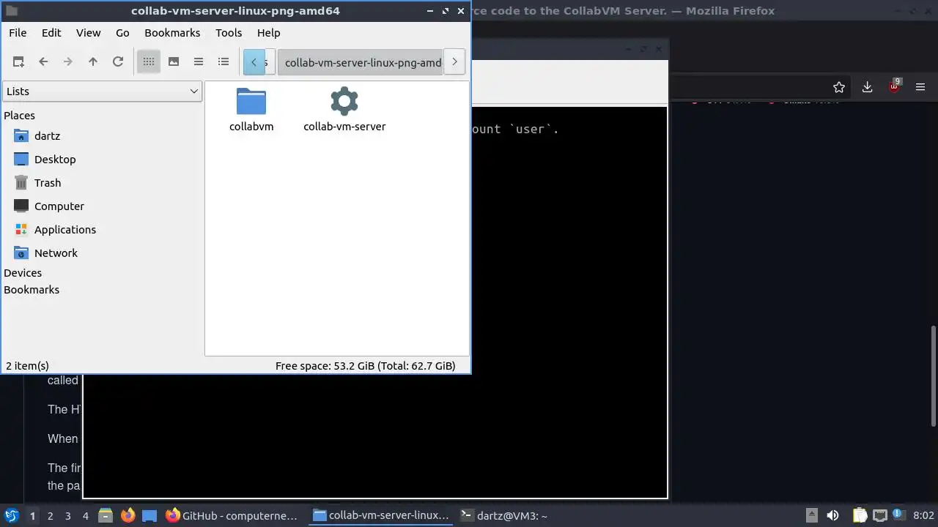
Task: Open Firefox downloads panel
Action: (867, 87)
